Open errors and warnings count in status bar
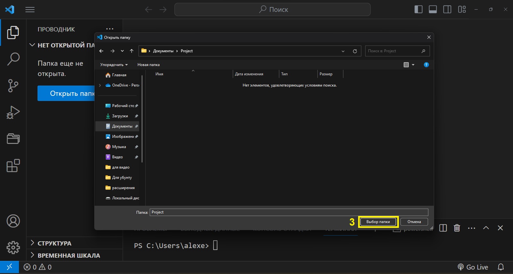This screenshot has height=274, width=513. [x=38, y=267]
